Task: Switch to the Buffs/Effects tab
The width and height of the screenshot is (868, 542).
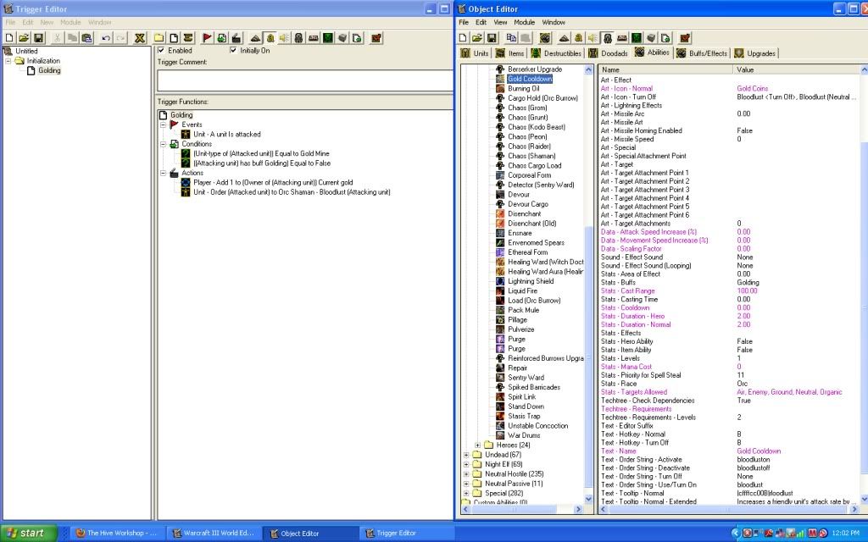Action: 701,53
